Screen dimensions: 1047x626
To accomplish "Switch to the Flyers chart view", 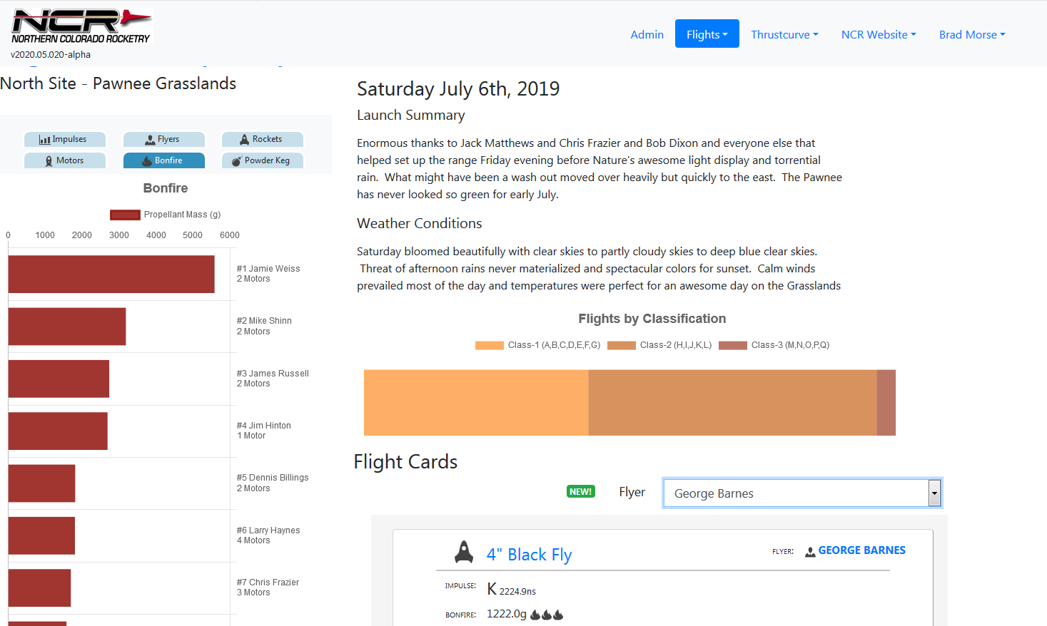I will pos(163,140).
